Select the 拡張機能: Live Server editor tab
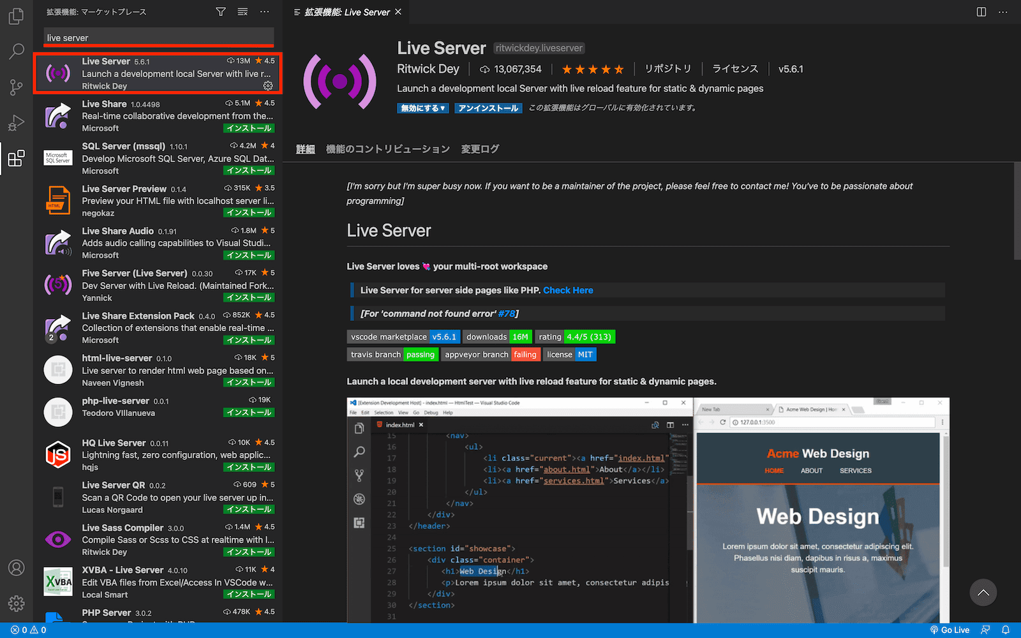1021x638 pixels. click(x=347, y=12)
